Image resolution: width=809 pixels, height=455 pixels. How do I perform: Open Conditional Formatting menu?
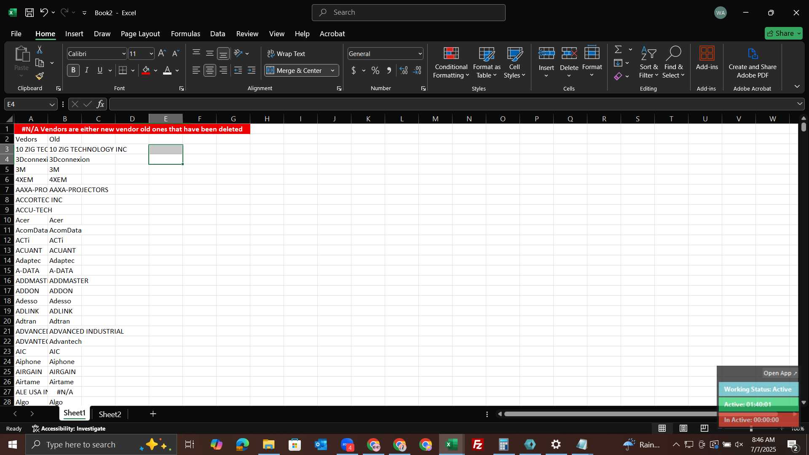(x=451, y=62)
